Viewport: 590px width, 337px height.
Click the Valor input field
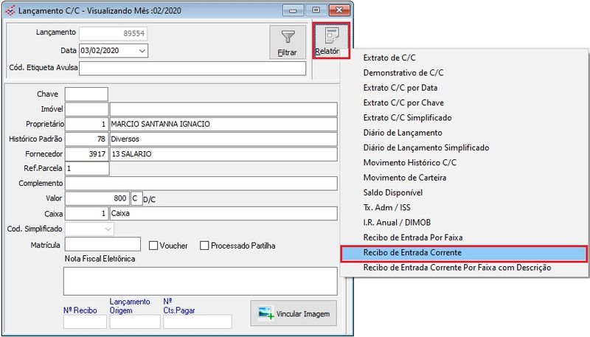pos(97,198)
